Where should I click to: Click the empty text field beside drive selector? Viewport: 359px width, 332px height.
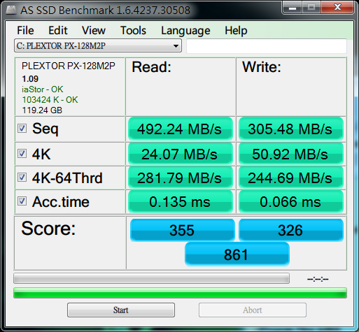pos(267,46)
